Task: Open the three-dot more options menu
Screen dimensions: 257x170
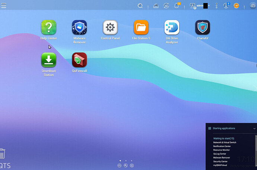Action: click(216, 6)
